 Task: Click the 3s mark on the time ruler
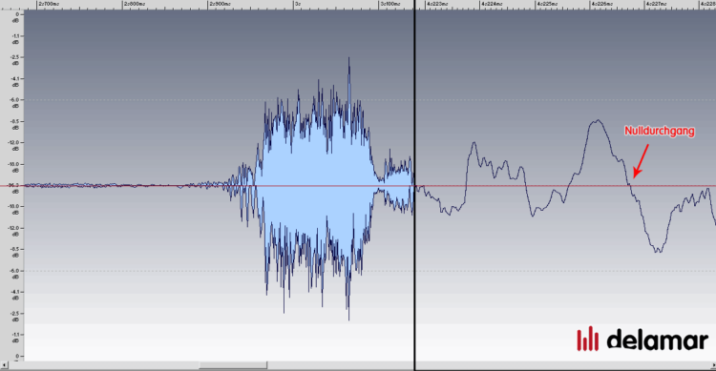coord(298,4)
